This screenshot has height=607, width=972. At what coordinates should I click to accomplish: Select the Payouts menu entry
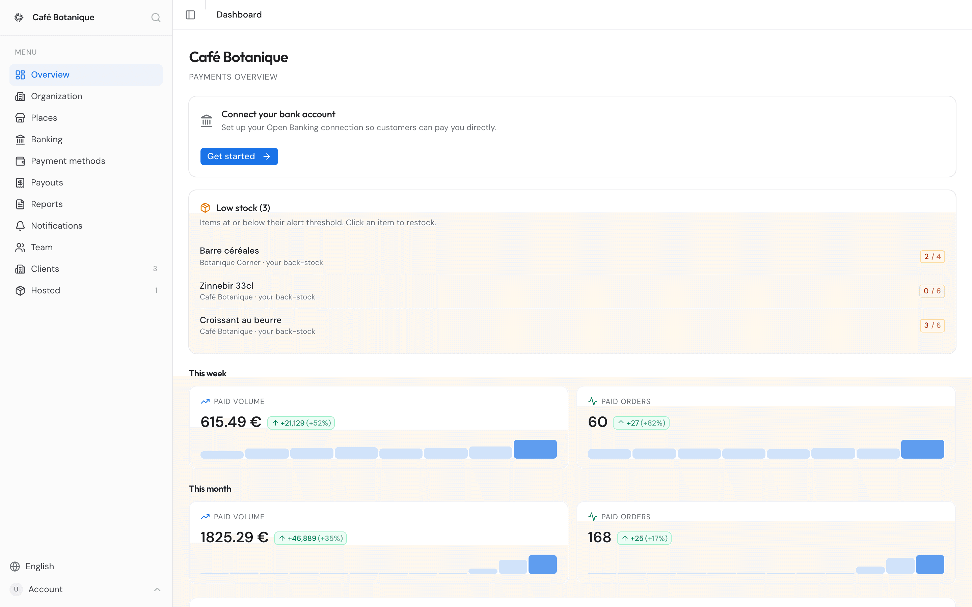(86, 183)
